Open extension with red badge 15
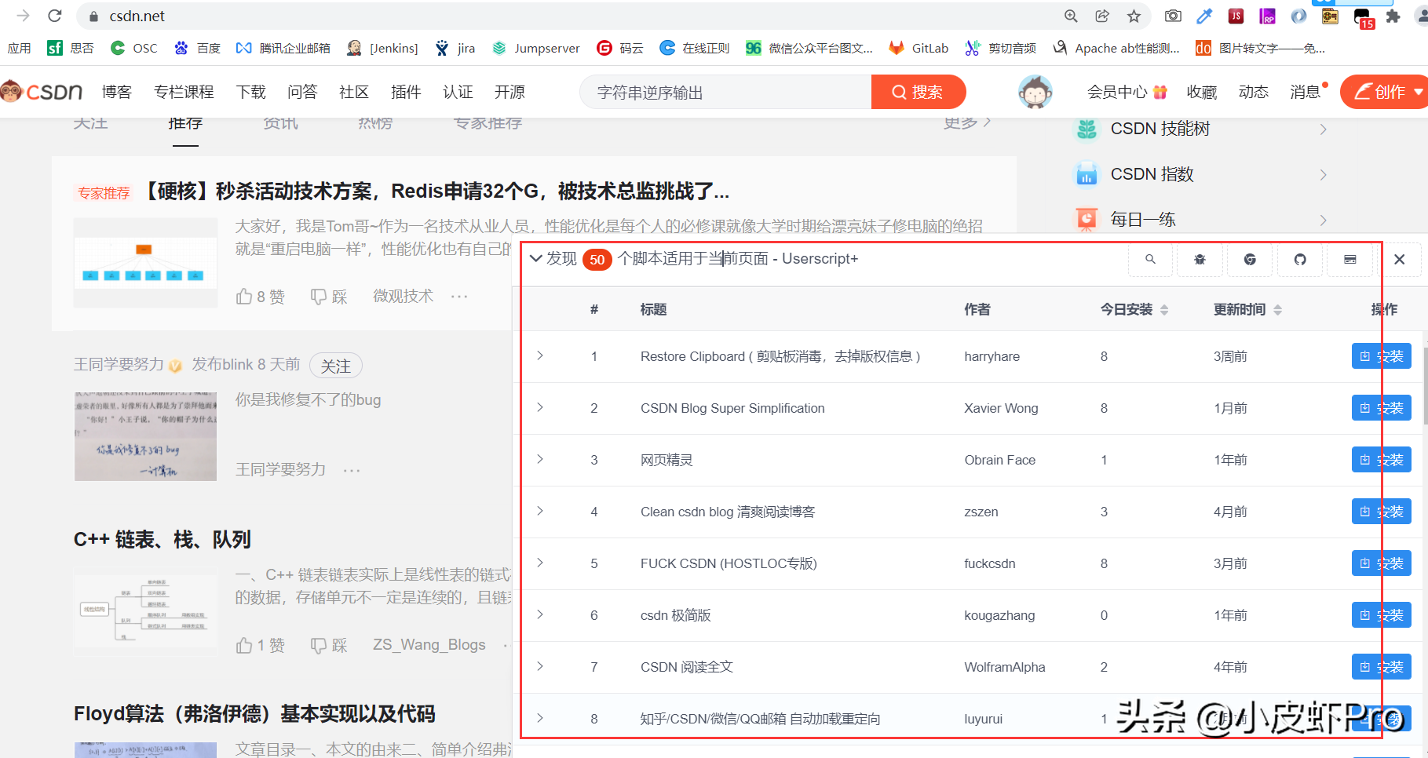 point(1363,17)
